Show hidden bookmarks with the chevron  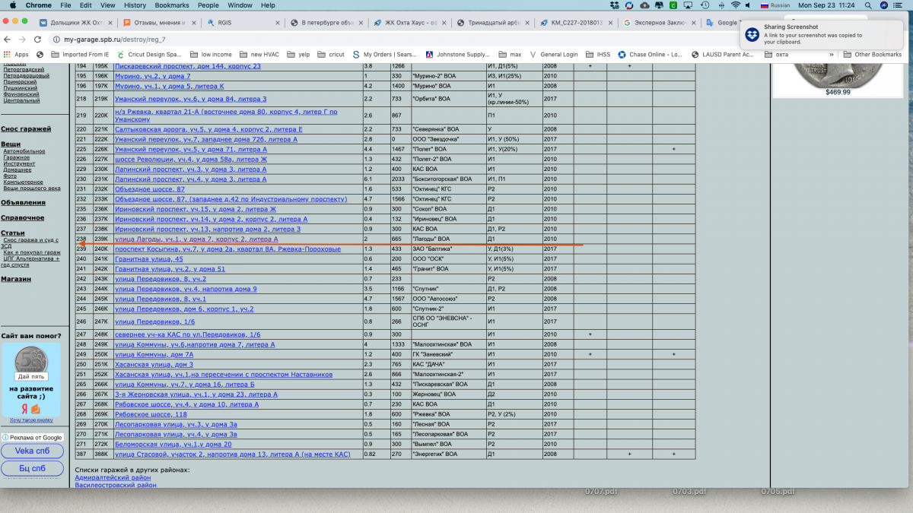tap(832, 55)
